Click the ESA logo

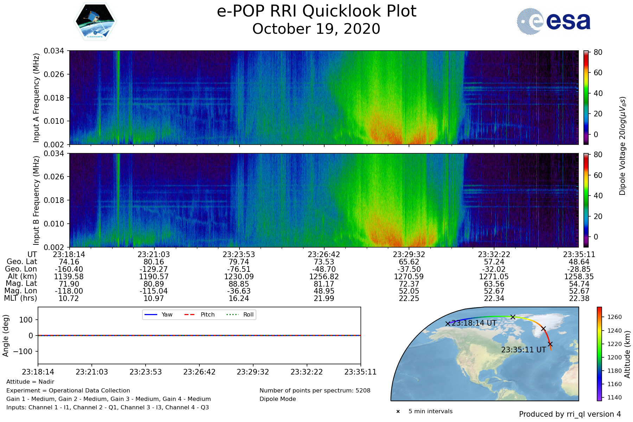[554, 21]
